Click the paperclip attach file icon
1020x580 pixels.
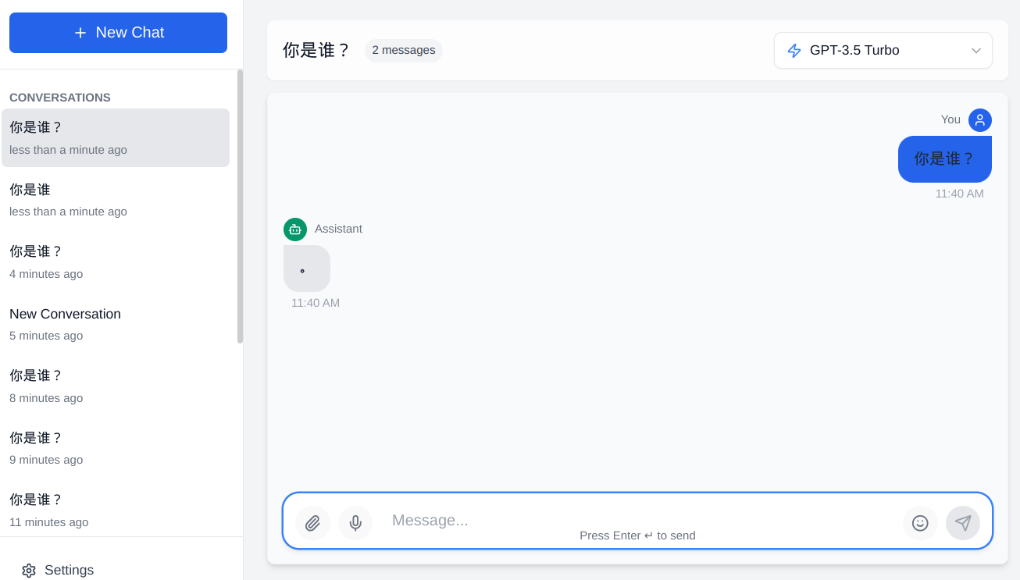(312, 523)
